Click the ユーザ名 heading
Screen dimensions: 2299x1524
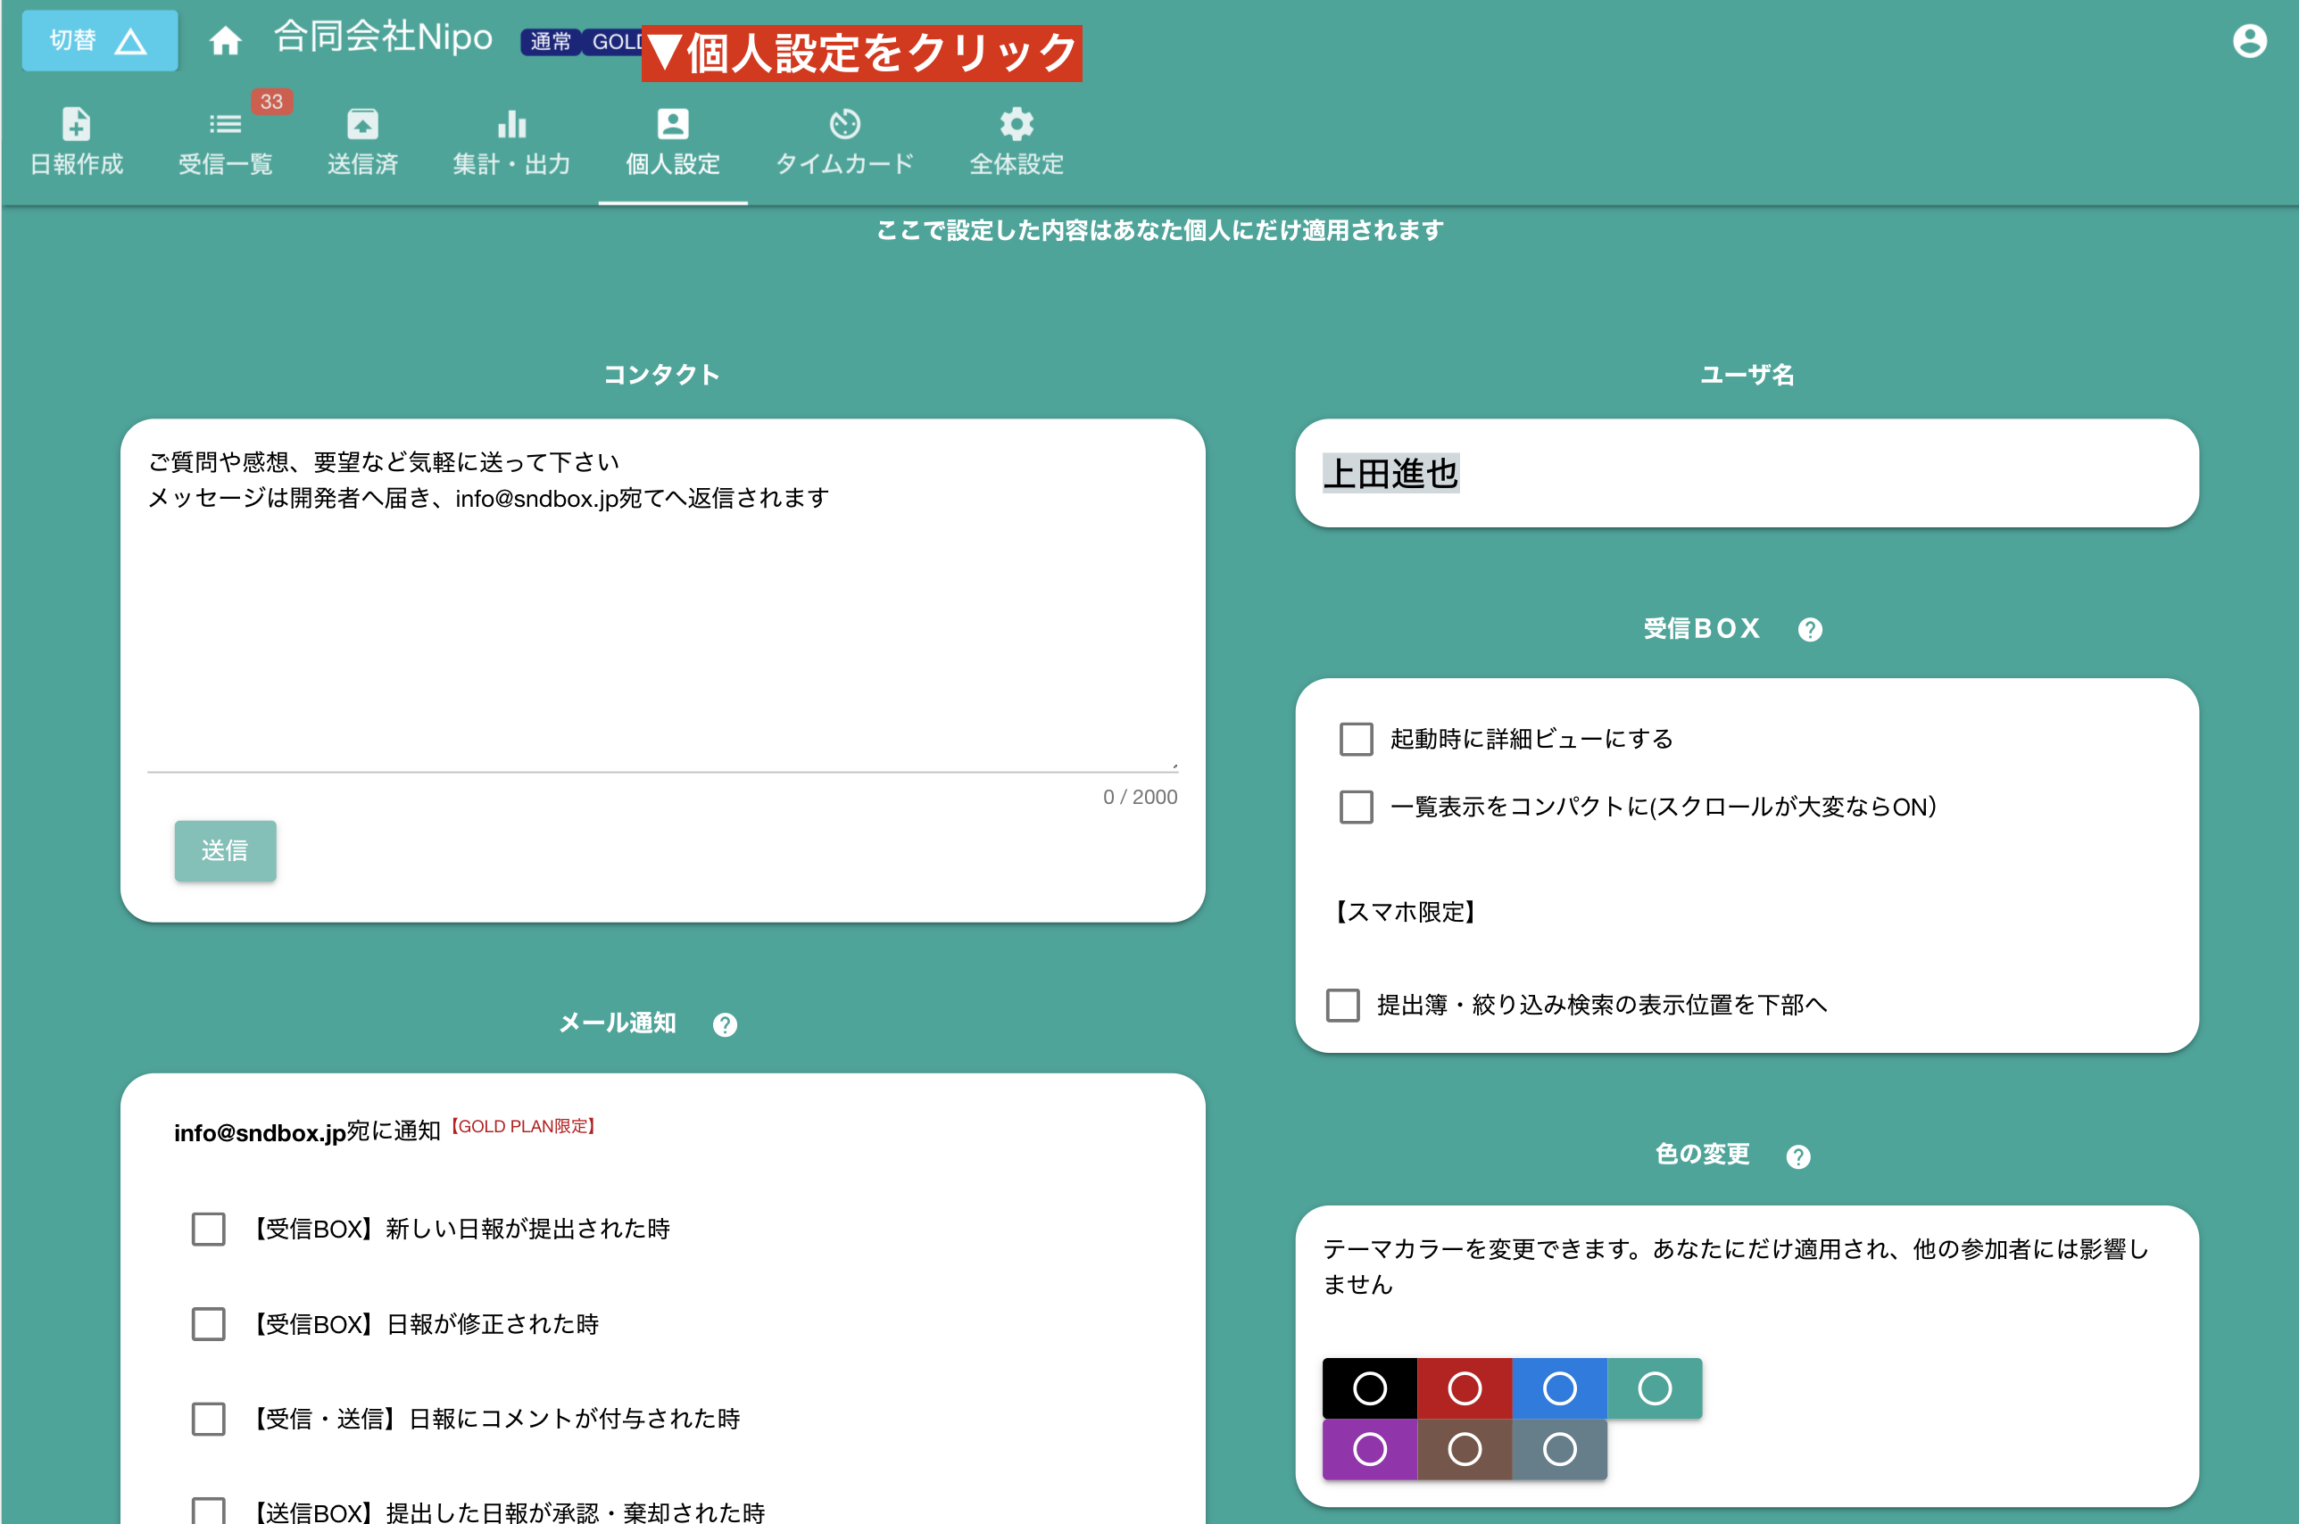click(1747, 374)
